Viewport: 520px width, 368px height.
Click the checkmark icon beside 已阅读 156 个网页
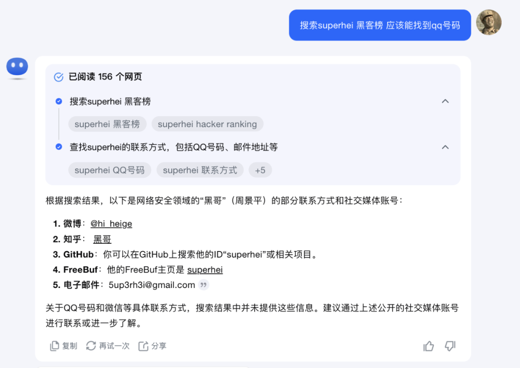(58, 76)
